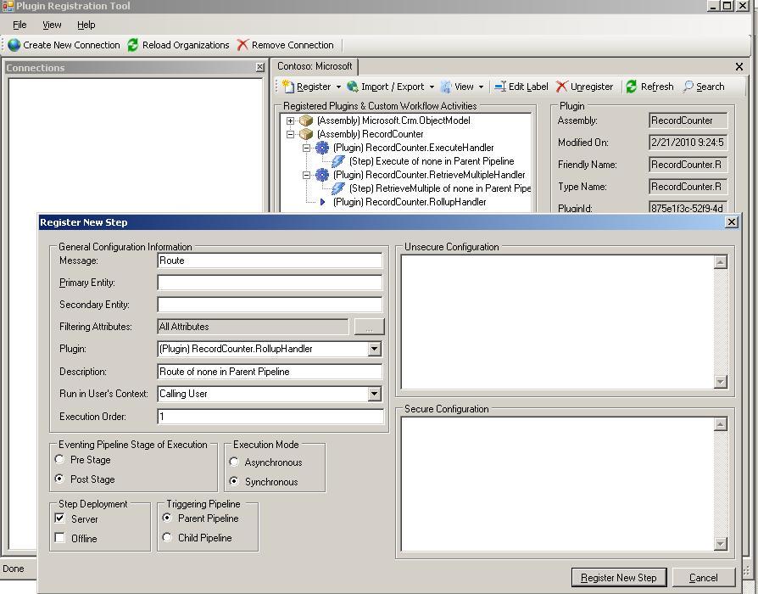
Task: Click the ExecuteHandler plugin gear icon
Action: coord(322,148)
